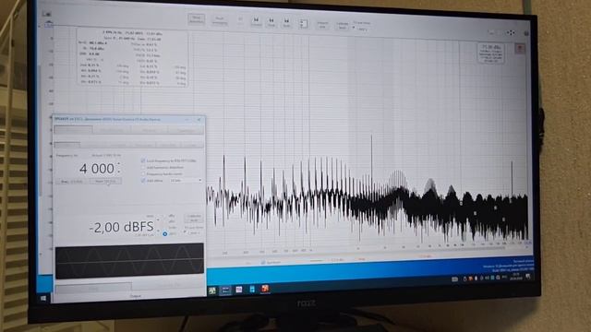Click the sine waveform preview display
The height and width of the screenshot is (332, 591).
coord(129,261)
